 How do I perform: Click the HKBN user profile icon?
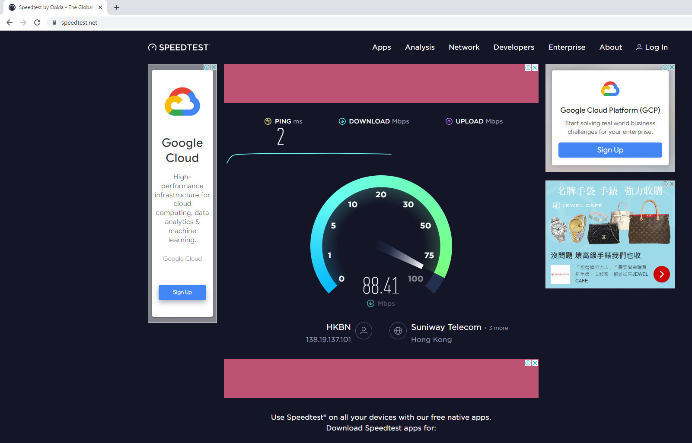pyautogui.click(x=364, y=331)
